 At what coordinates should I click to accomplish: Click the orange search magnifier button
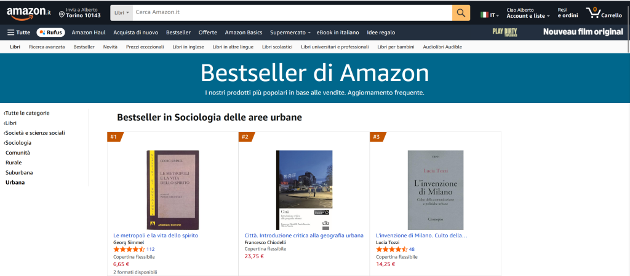(461, 13)
